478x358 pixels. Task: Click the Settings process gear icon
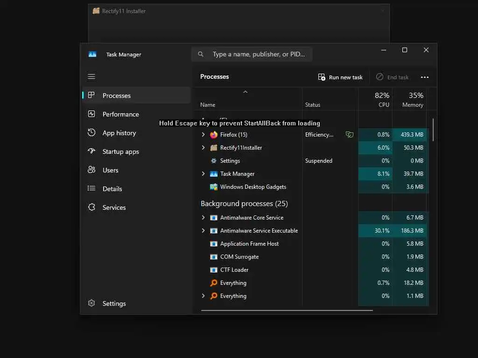pos(214,161)
